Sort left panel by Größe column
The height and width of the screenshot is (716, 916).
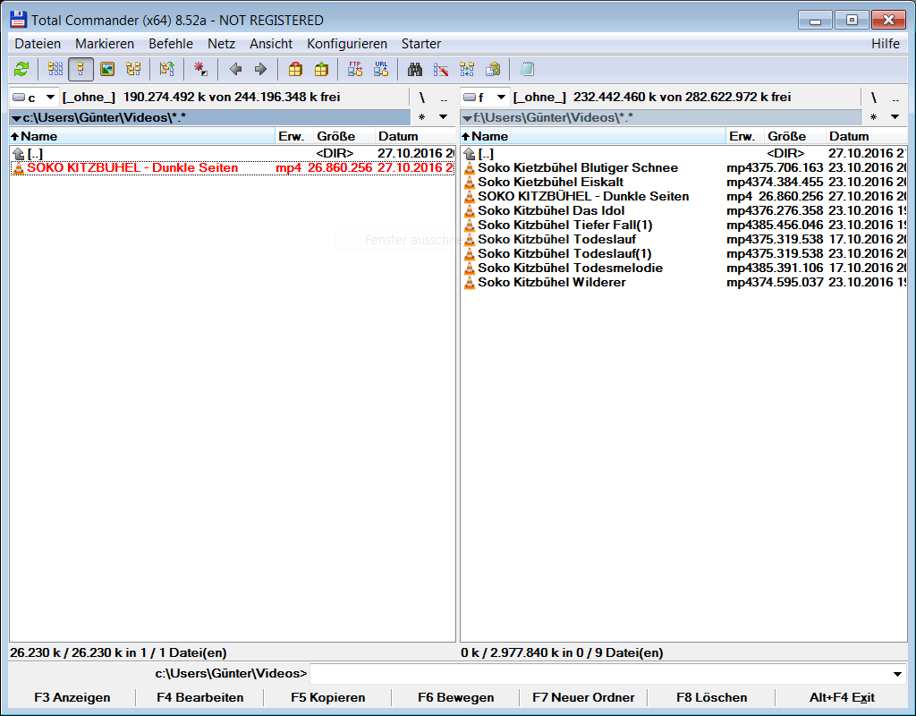point(343,136)
